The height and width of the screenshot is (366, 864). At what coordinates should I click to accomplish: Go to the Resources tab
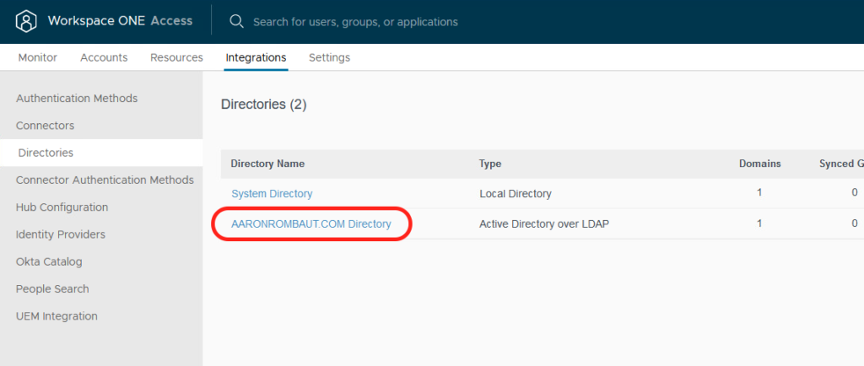tap(176, 57)
